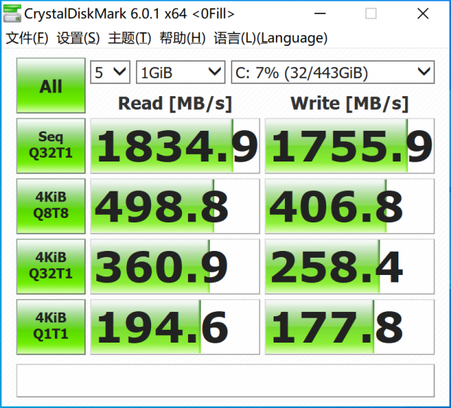Launch the 4KiB Q32T1 test

click(x=50, y=266)
